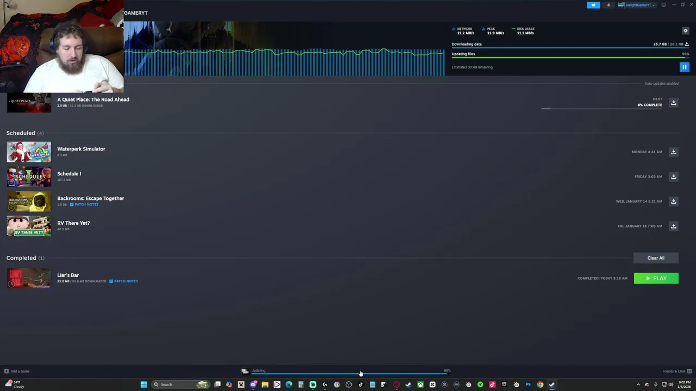Open Schedule I title
696x391 pixels.
point(69,174)
